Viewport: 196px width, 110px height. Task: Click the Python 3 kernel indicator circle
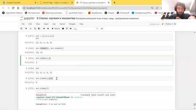pos(175,24)
